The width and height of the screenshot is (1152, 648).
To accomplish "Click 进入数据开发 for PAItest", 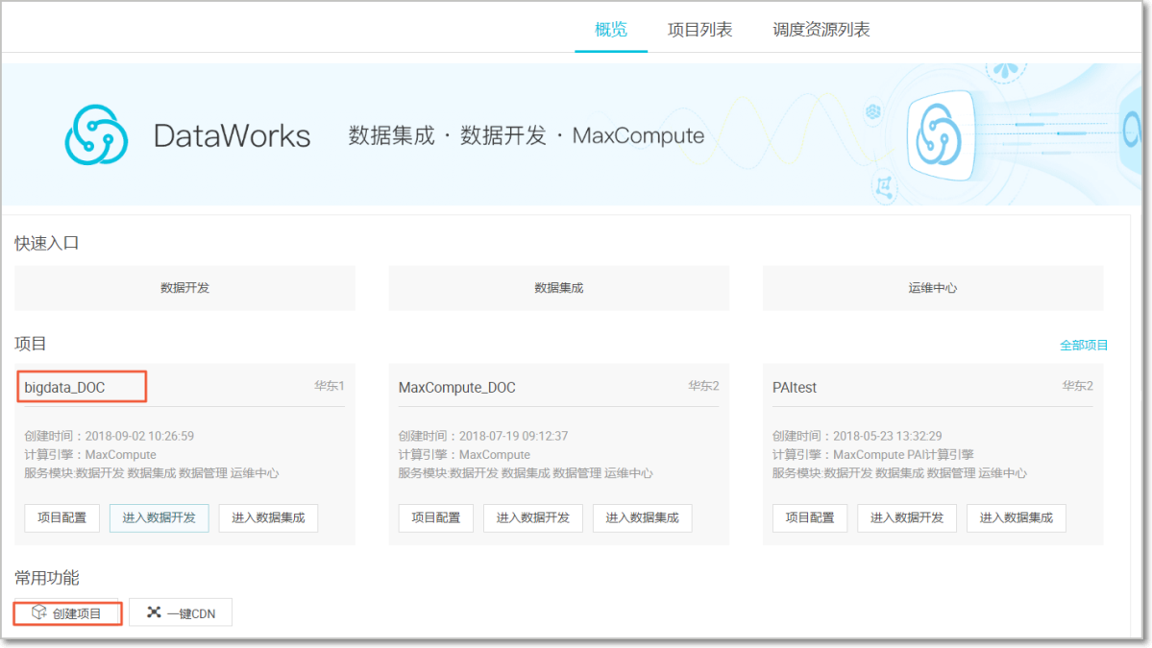I will coord(907,517).
